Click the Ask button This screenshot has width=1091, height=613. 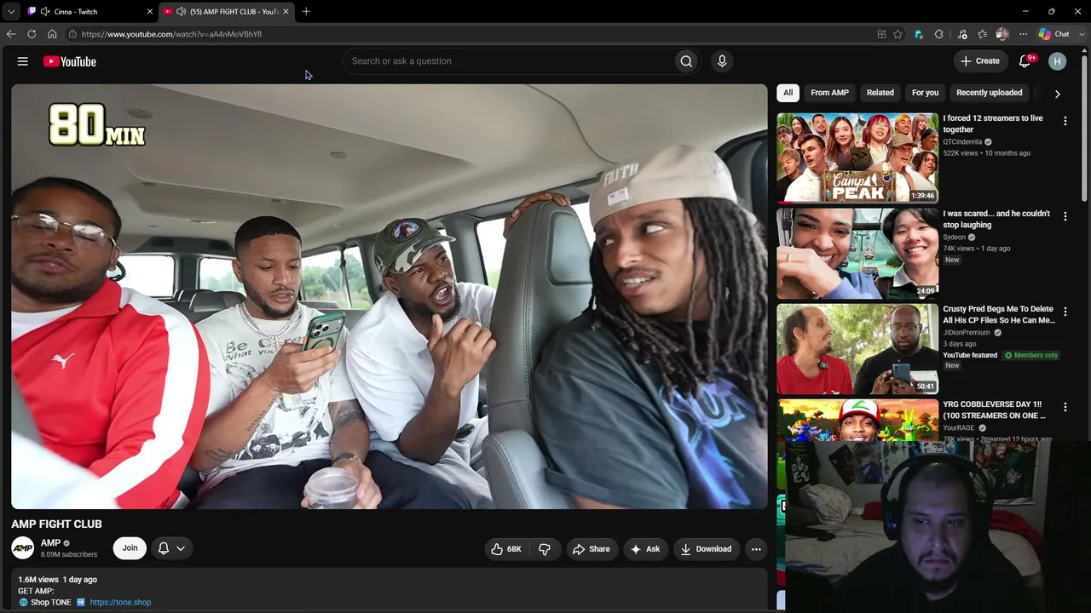[x=644, y=549]
